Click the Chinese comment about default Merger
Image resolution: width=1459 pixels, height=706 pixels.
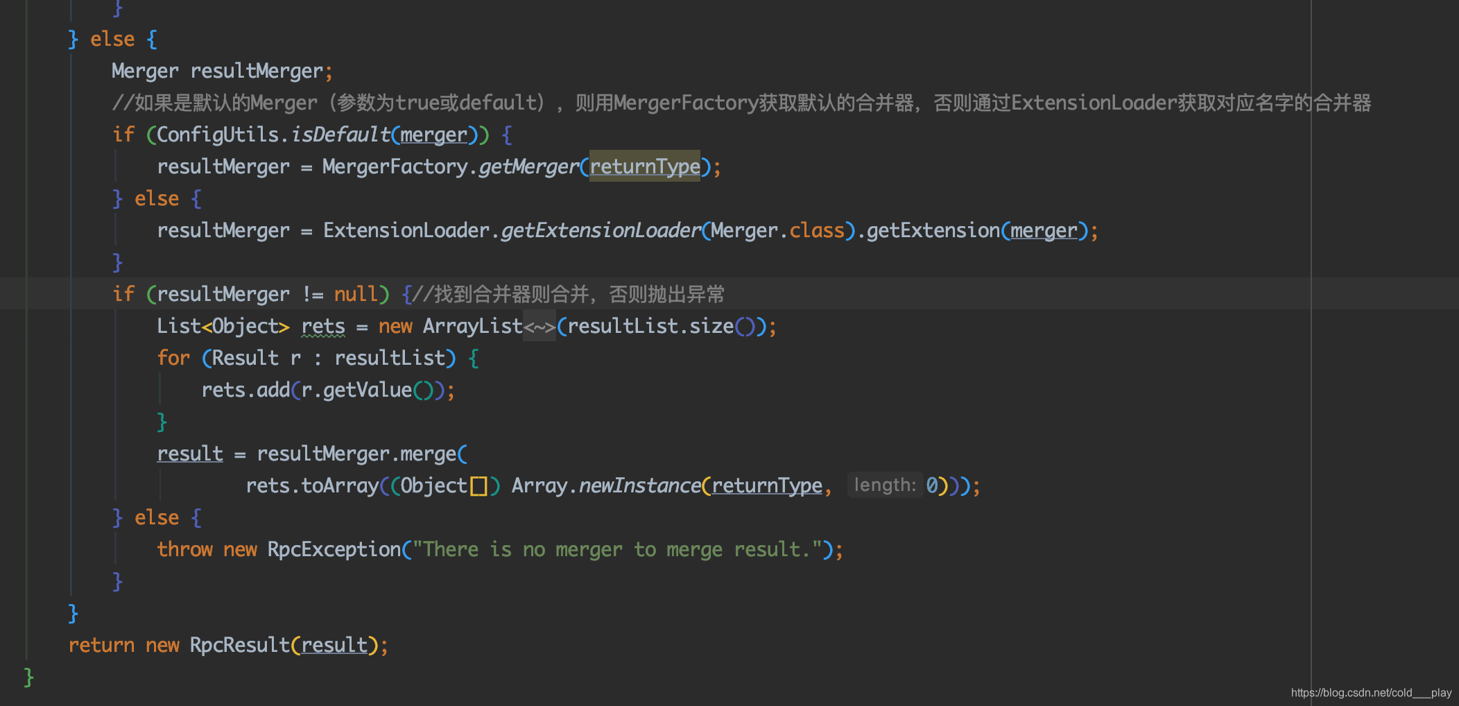(x=741, y=103)
